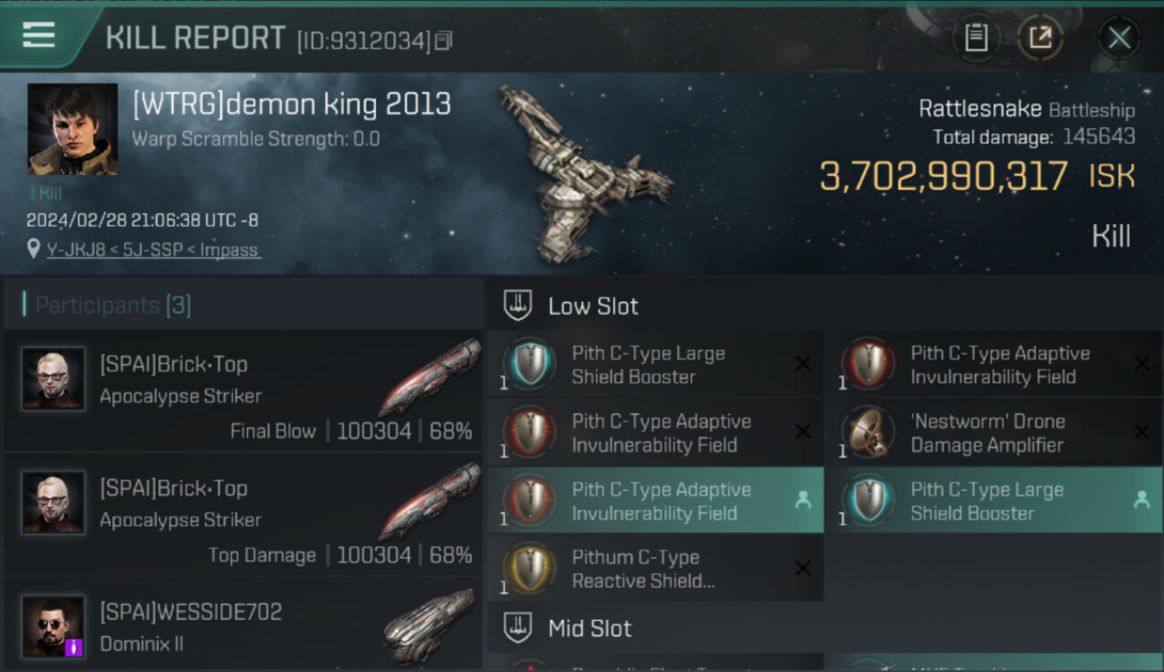Share the kill report via export icon
This screenshot has height=672, width=1164.
click(x=1040, y=38)
